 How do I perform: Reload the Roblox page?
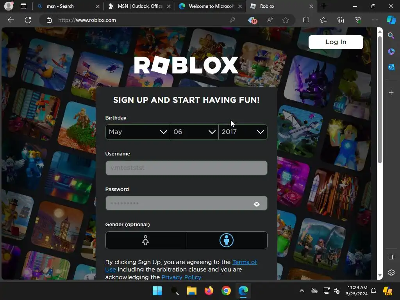pyautogui.click(x=28, y=20)
